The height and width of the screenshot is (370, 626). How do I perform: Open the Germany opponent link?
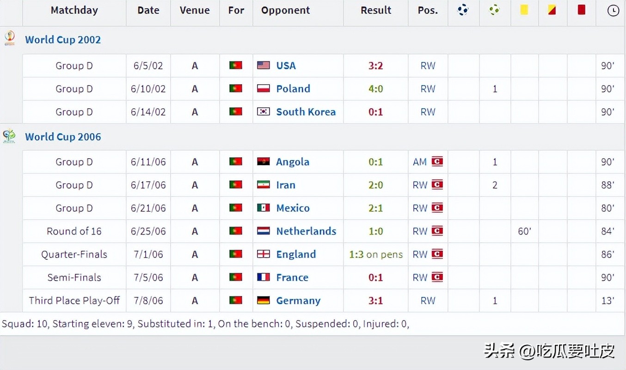pos(298,301)
